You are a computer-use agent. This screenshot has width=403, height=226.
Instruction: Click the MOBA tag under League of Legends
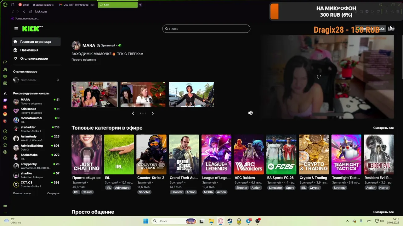[208, 192]
